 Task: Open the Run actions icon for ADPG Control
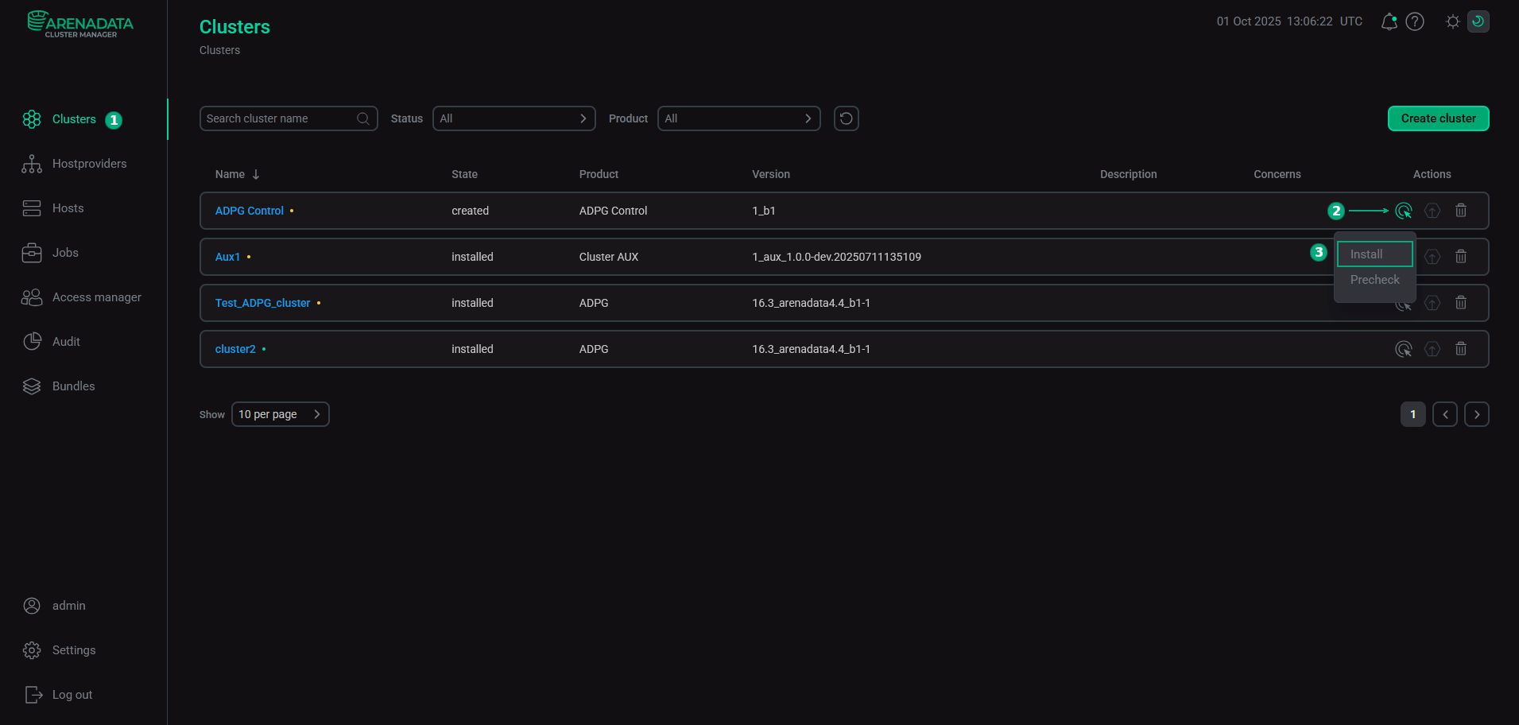click(x=1403, y=210)
